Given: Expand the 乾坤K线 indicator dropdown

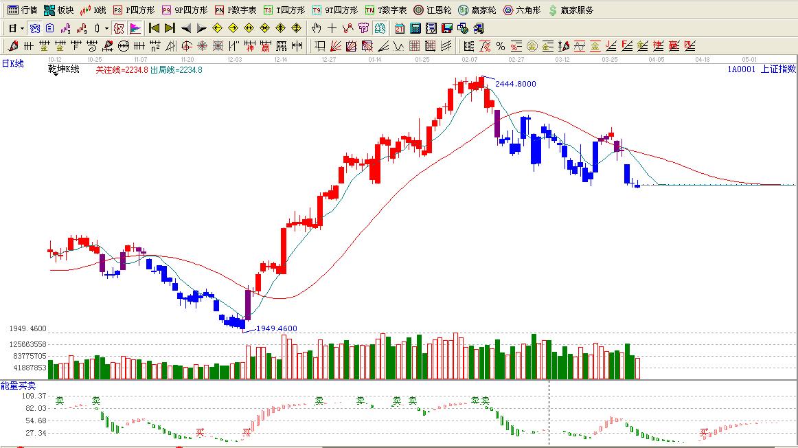Looking at the screenshot, I should 56,74.
